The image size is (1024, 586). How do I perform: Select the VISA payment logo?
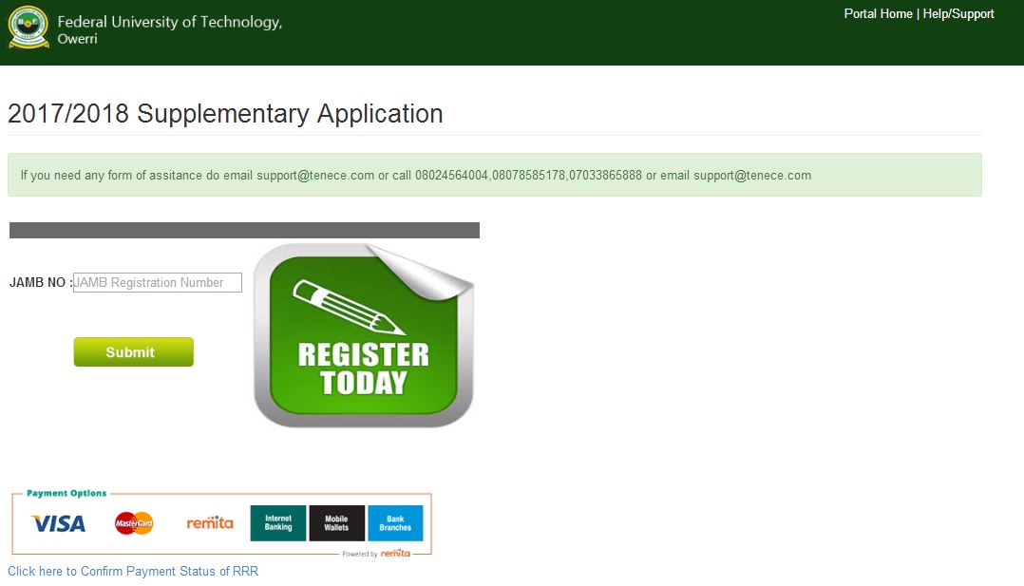click(58, 523)
